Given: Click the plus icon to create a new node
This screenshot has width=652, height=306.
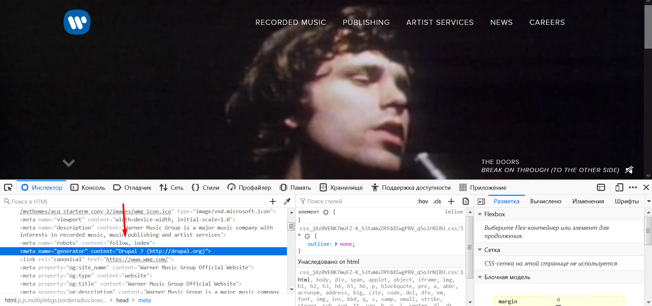Looking at the screenshot, I should tap(273, 201).
